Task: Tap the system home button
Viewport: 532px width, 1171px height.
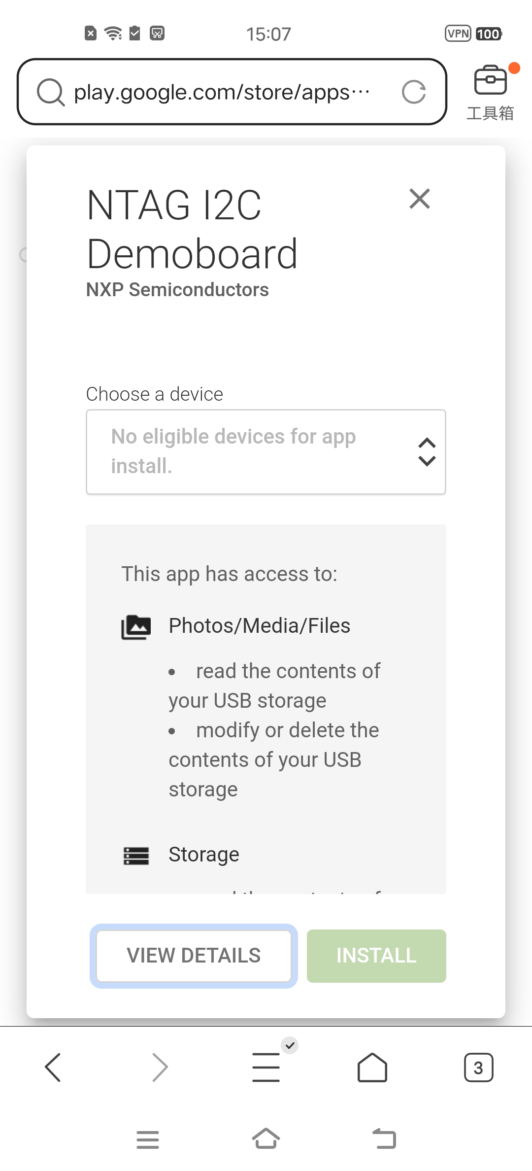Action: pos(266,1138)
